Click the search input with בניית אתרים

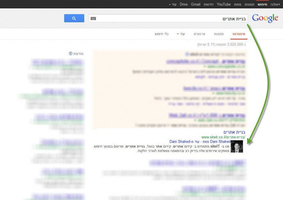[168, 18]
